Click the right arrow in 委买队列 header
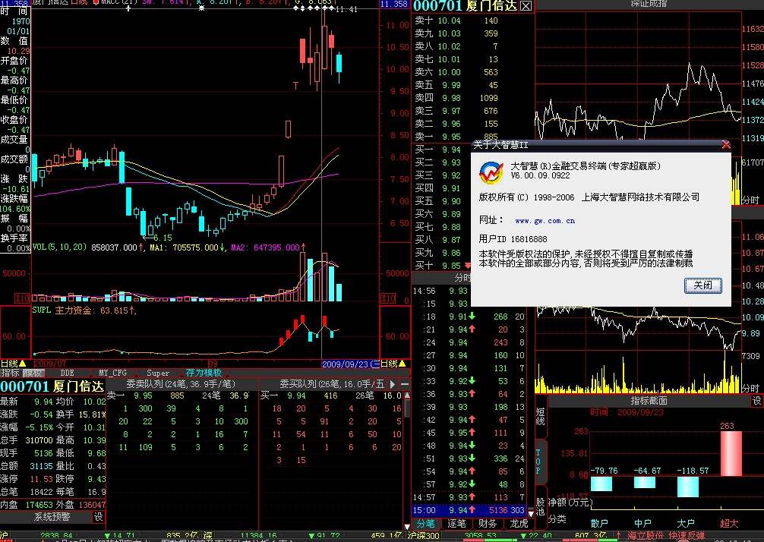 pos(393,384)
